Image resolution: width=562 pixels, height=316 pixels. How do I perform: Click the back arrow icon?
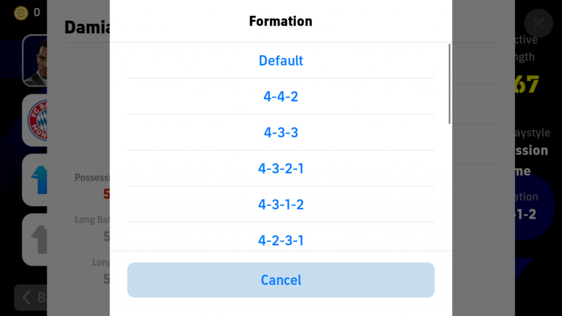tap(26, 298)
